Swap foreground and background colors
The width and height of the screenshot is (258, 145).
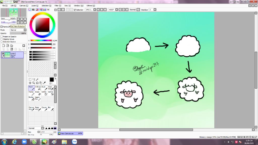[55, 79]
